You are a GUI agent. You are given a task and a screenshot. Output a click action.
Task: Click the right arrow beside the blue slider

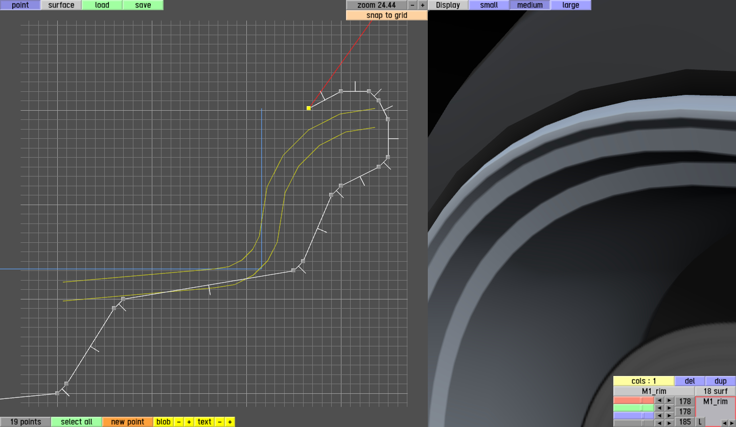coord(670,416)
